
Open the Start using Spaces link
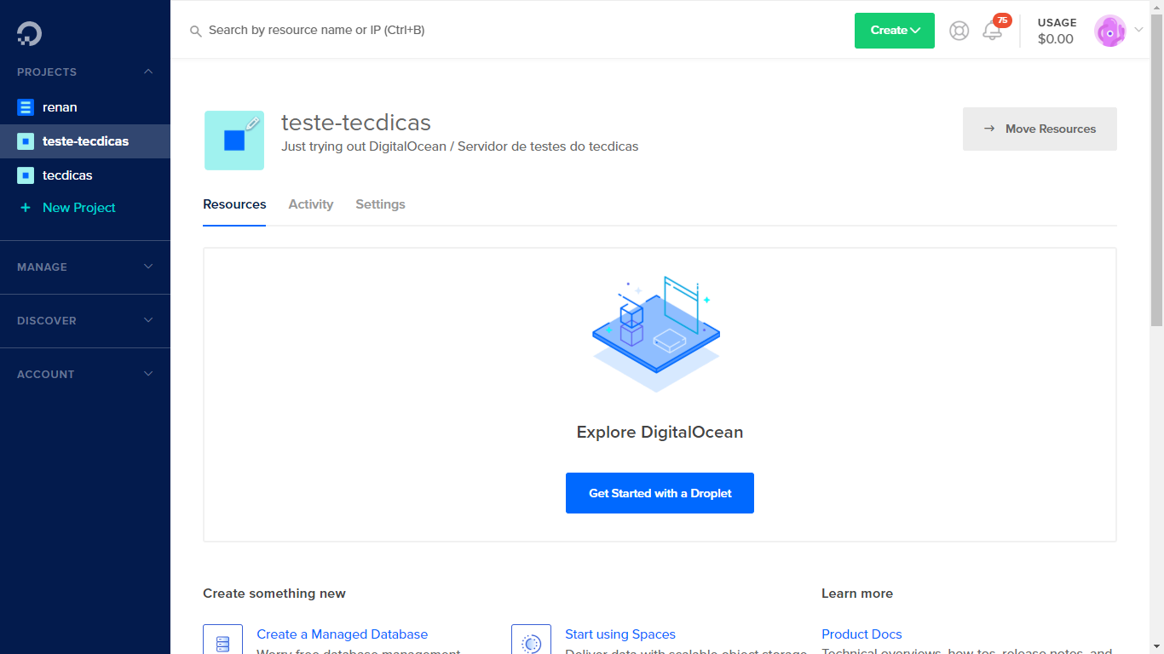(620, 634)
